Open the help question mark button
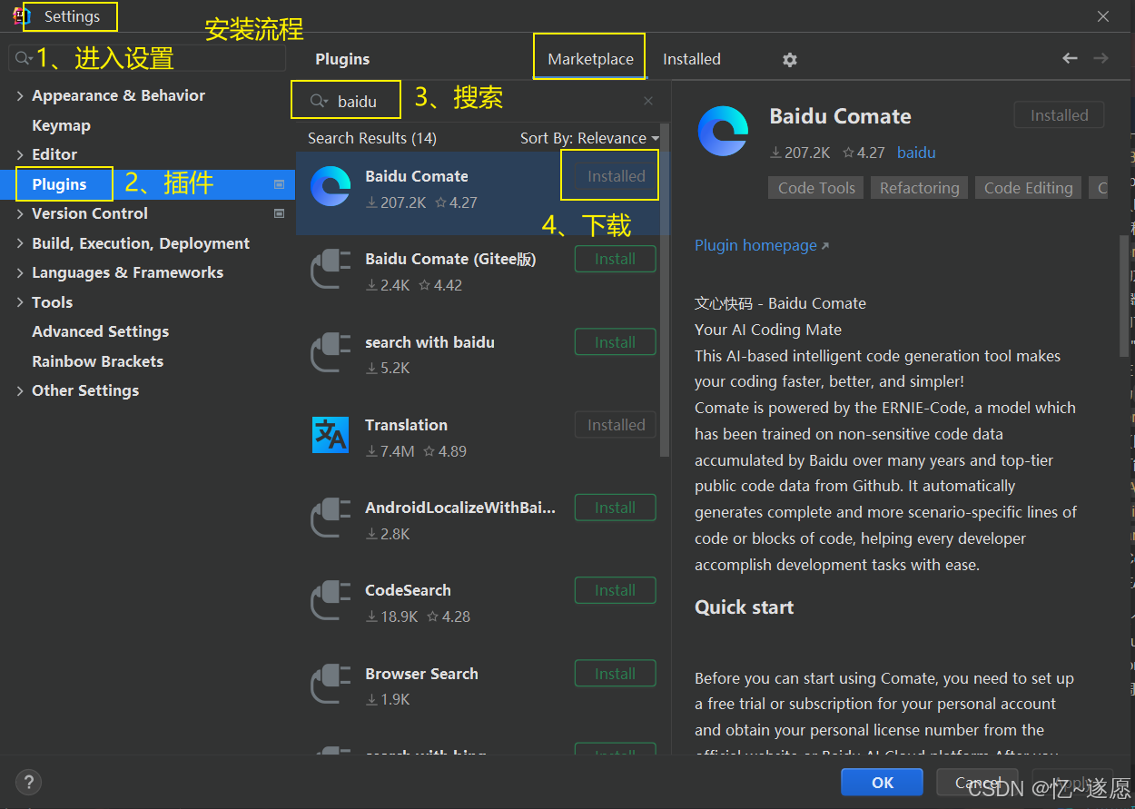This screenshot has width=1135, height=809. click(29, 783)
